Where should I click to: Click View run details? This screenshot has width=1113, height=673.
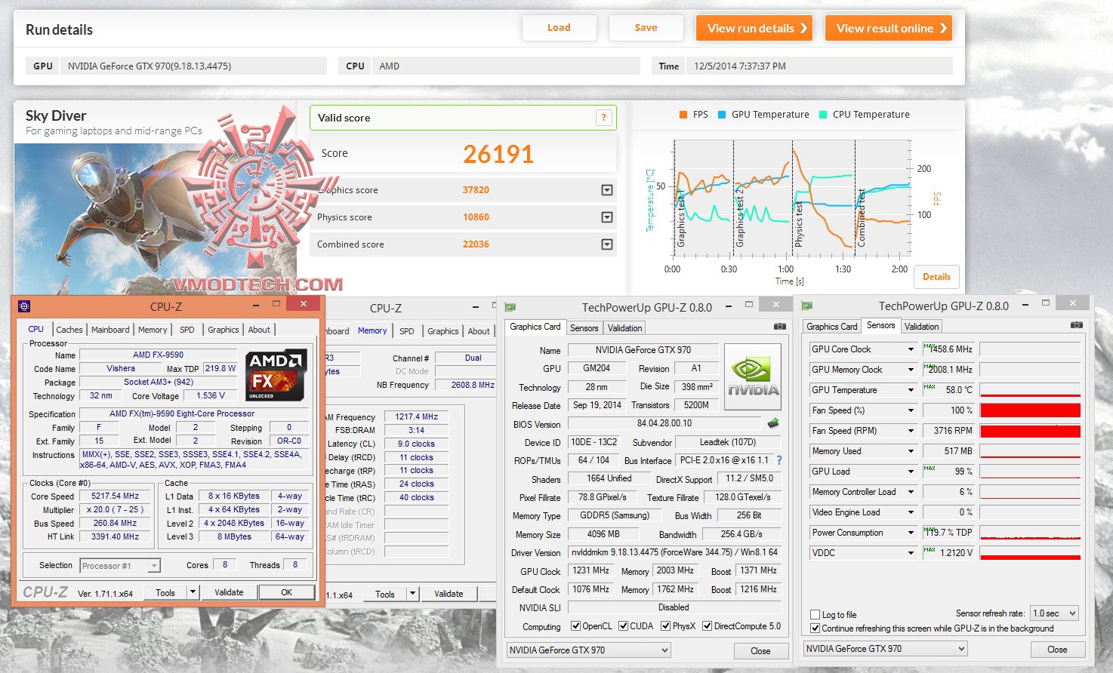point(754,28)
